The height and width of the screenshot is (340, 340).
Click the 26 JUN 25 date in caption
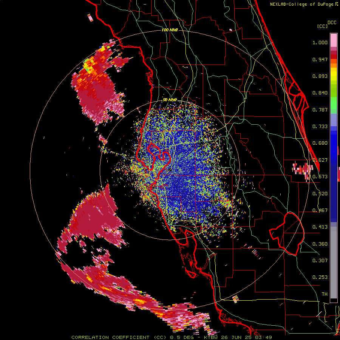(237, 337)
